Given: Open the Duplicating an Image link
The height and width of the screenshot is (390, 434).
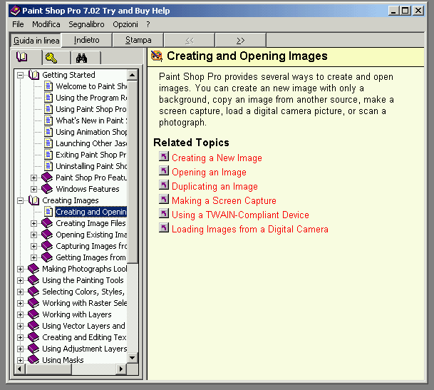Looking at the screenshot, I should (x=215, y=186).
